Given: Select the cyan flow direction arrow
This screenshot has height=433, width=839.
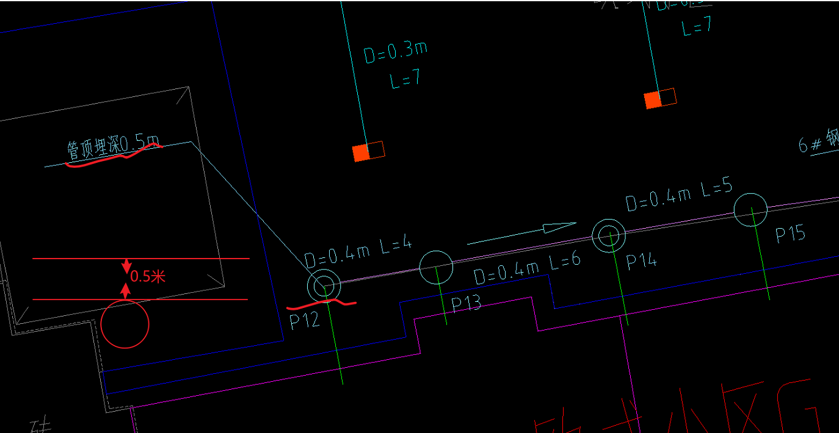Looking at the screenshot, I should click(521, 234).
